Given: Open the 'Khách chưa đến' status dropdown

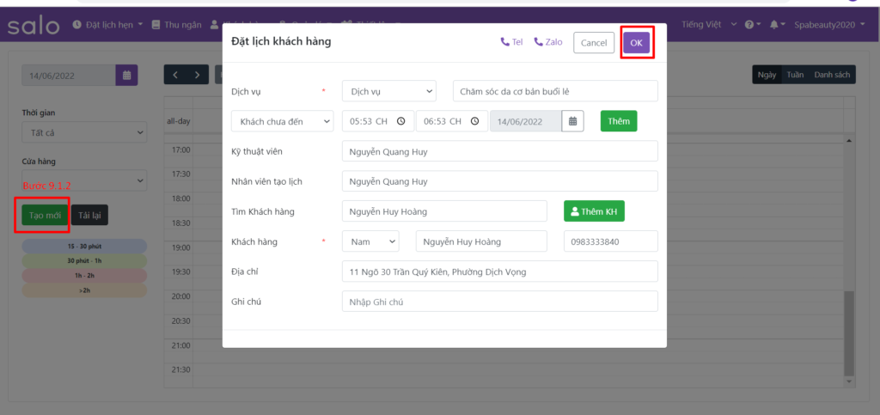Looking at the screenshot, I should coord(282,121).
